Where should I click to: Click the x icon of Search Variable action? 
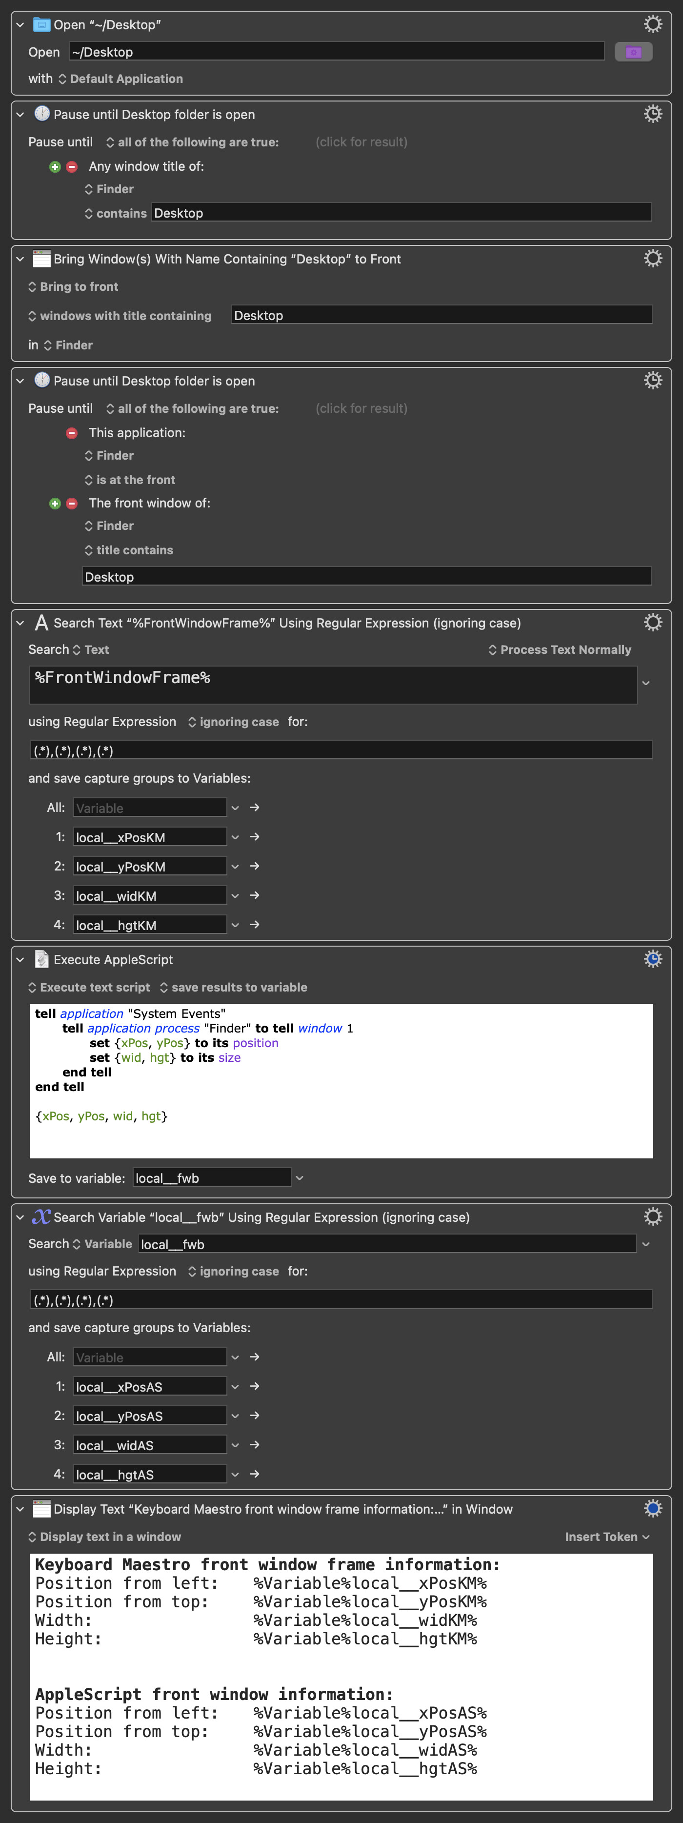[42, 1216]
